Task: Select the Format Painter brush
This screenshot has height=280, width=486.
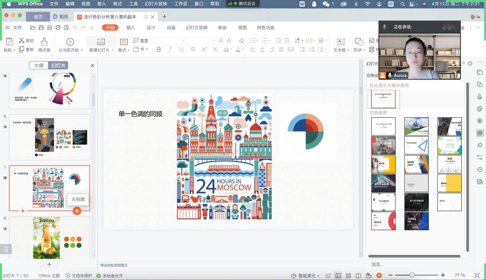Action: click(44, 42)
